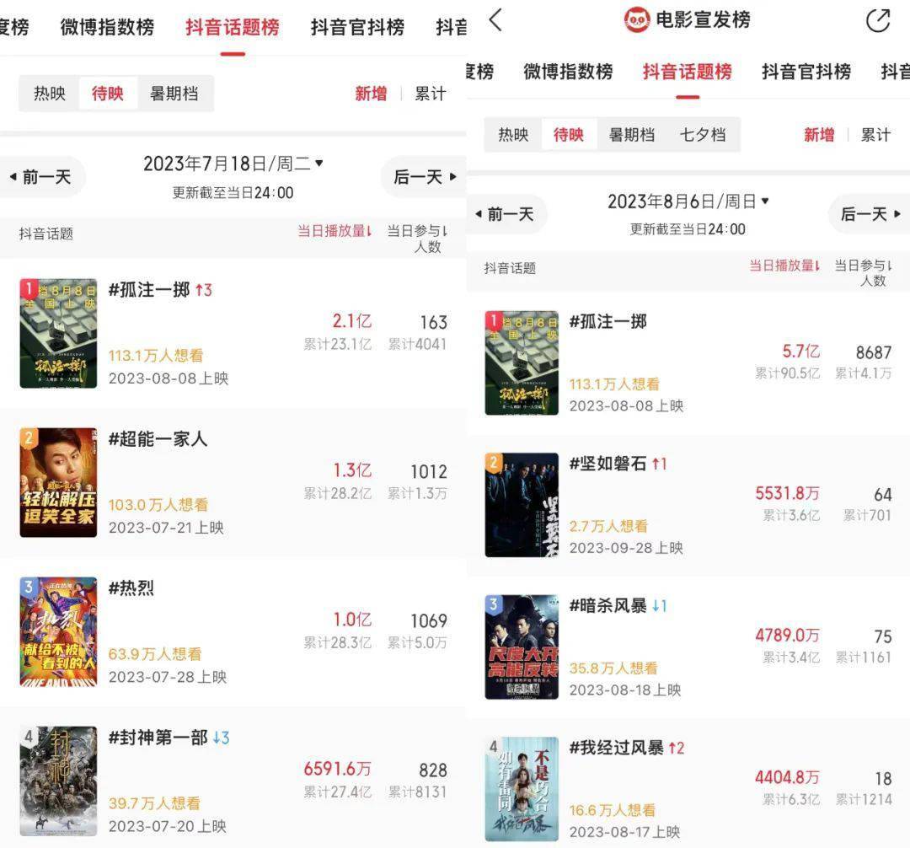
Task: Tap the back arrow in right header
Action: tap(495, 19)
